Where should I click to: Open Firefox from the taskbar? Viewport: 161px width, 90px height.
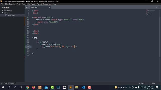34,87
